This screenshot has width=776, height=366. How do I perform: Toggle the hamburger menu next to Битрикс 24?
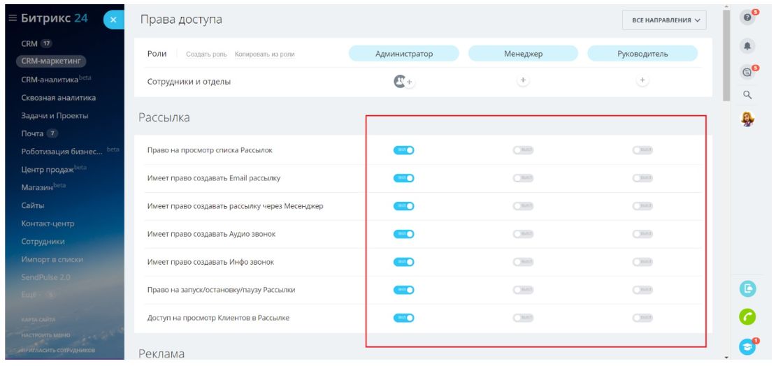12,19
